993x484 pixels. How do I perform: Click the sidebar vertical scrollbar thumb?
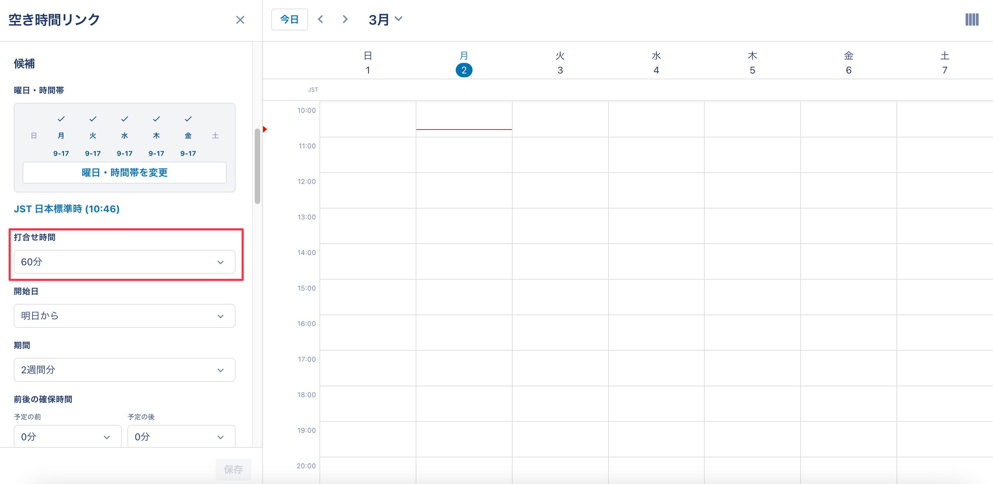click(257, 165)
